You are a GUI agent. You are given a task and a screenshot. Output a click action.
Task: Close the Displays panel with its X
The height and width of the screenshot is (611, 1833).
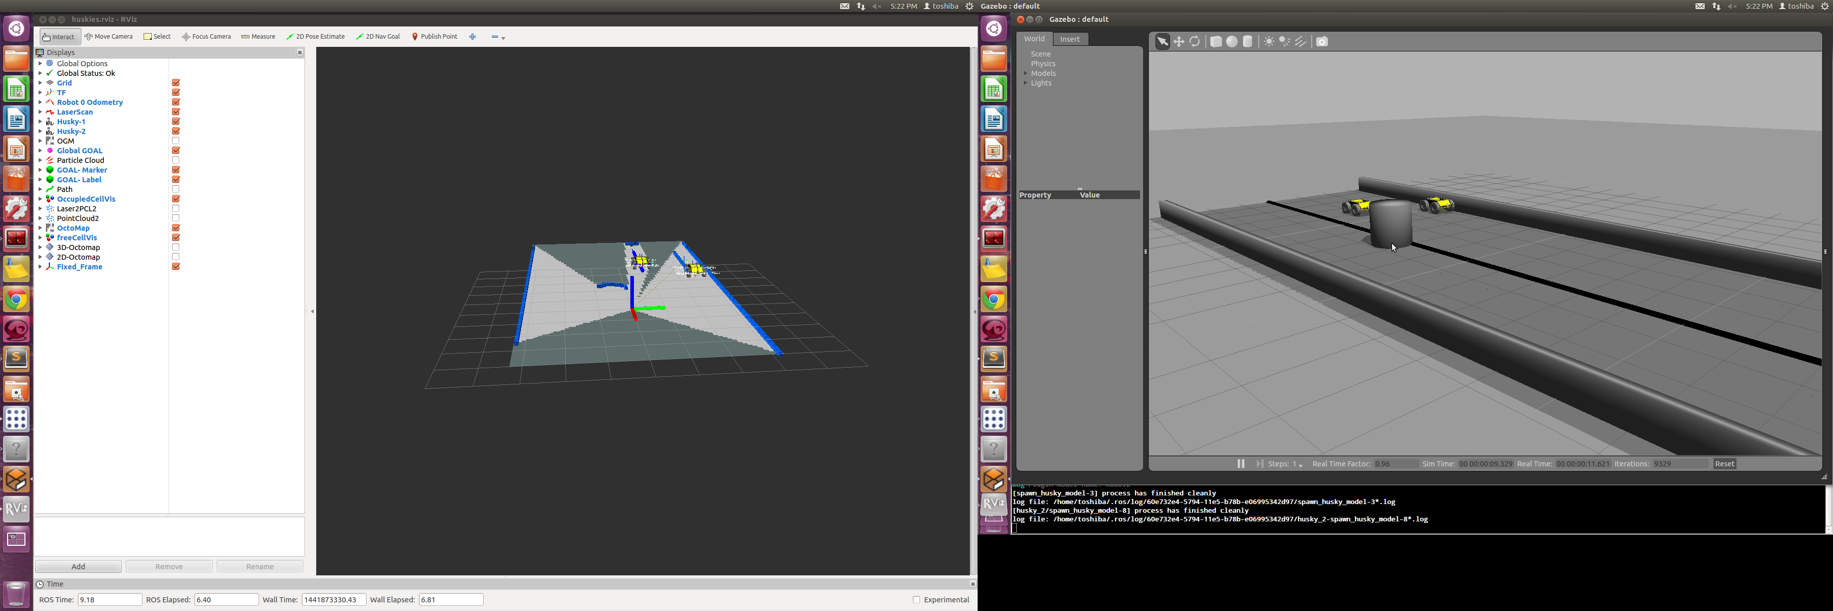(x=299, y=52)
